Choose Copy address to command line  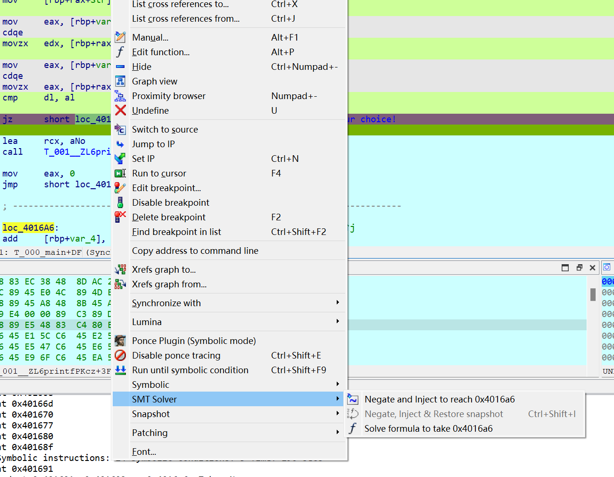[195, 251]
